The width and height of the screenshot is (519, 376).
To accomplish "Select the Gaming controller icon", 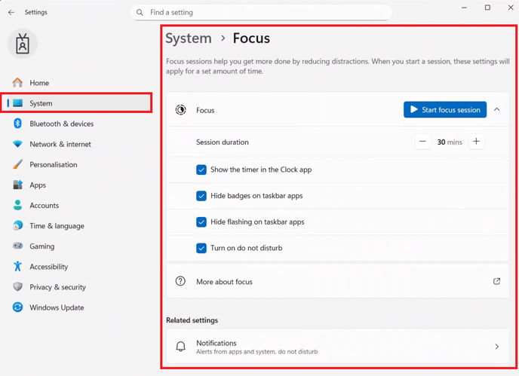I will pyautogui.click(x=17, y=246).
